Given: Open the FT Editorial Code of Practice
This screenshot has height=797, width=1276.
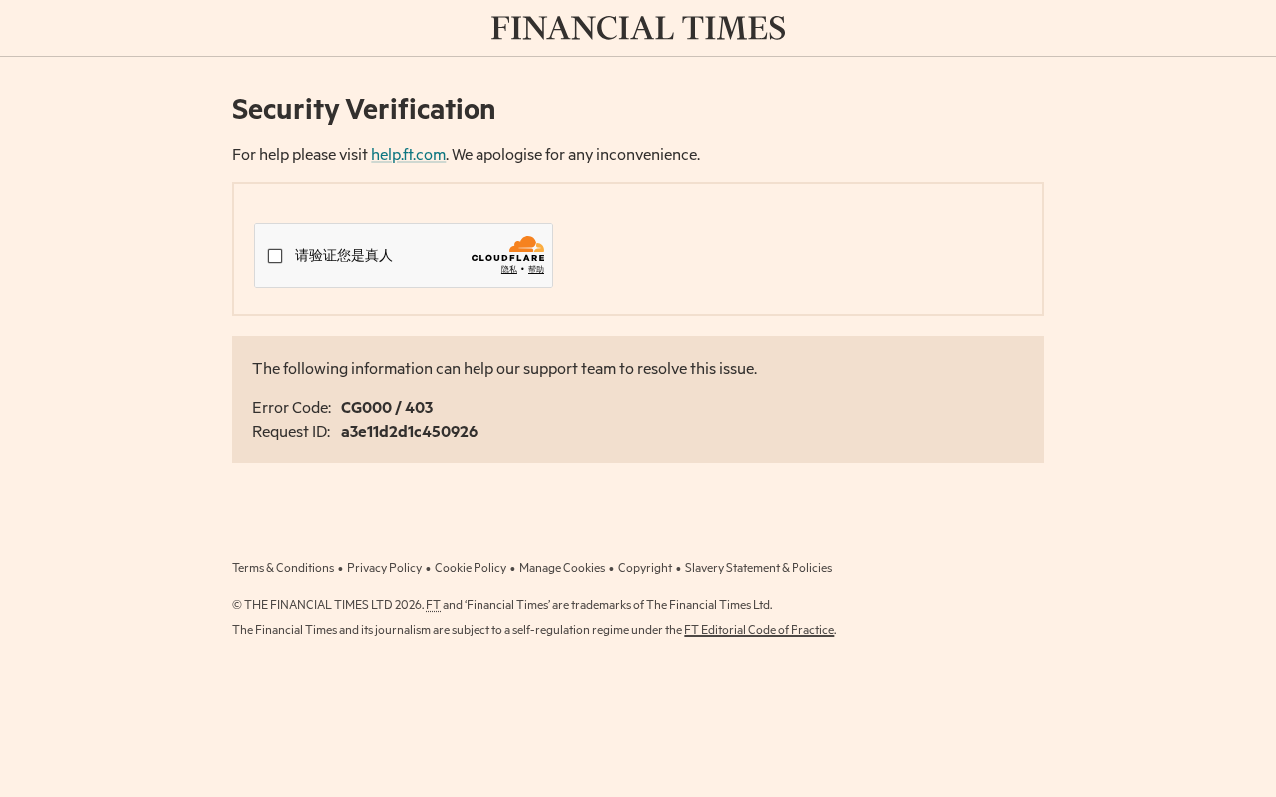Looking at the screenshot, I should (760, 630).
